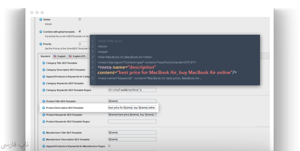Viewport: 300px width, 151px height.
Task: Click help icon next to Priority
Action: [41, 44]
